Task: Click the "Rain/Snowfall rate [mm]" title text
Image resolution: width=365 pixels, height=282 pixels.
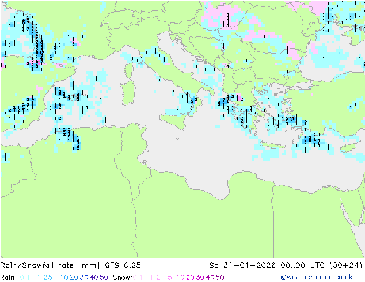Action: [x=50, y=265]
